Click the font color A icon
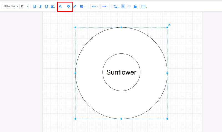The height and width of the screenshot is (132, 222). [60, 6]
